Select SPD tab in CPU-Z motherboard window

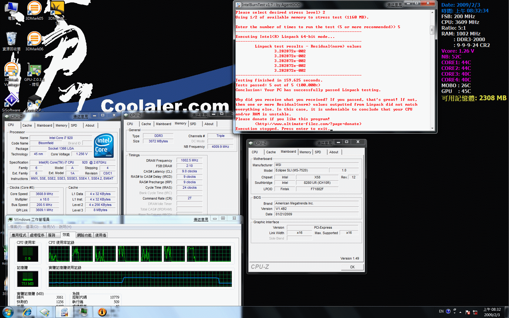318,152
